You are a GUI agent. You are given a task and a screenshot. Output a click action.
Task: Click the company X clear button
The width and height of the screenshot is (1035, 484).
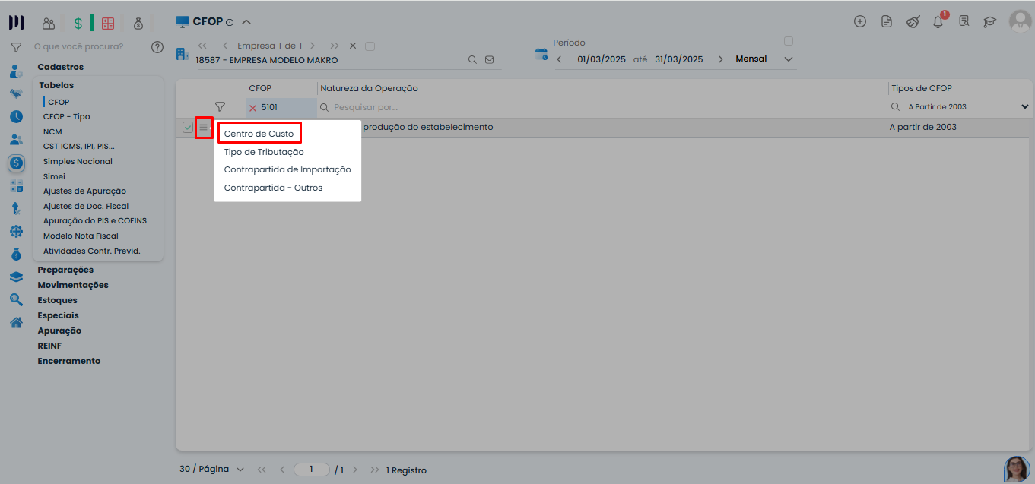point(353,46)
